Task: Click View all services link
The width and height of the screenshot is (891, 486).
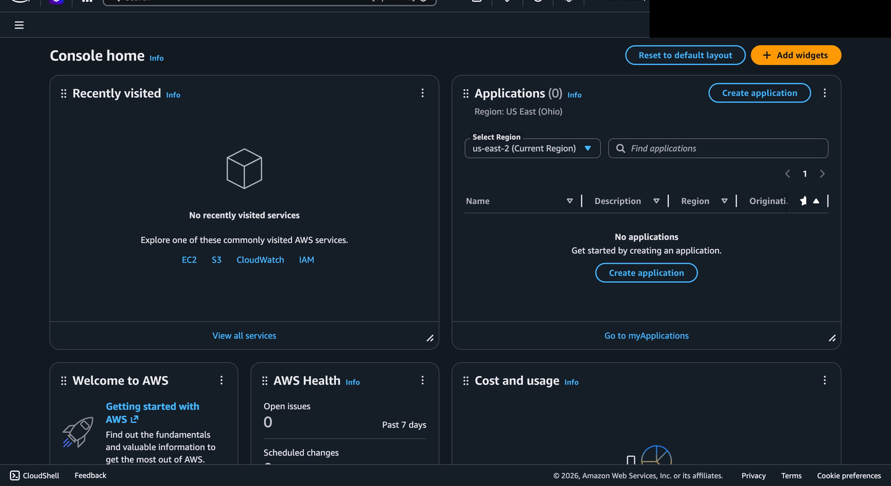Action: (x=244, y=336)
